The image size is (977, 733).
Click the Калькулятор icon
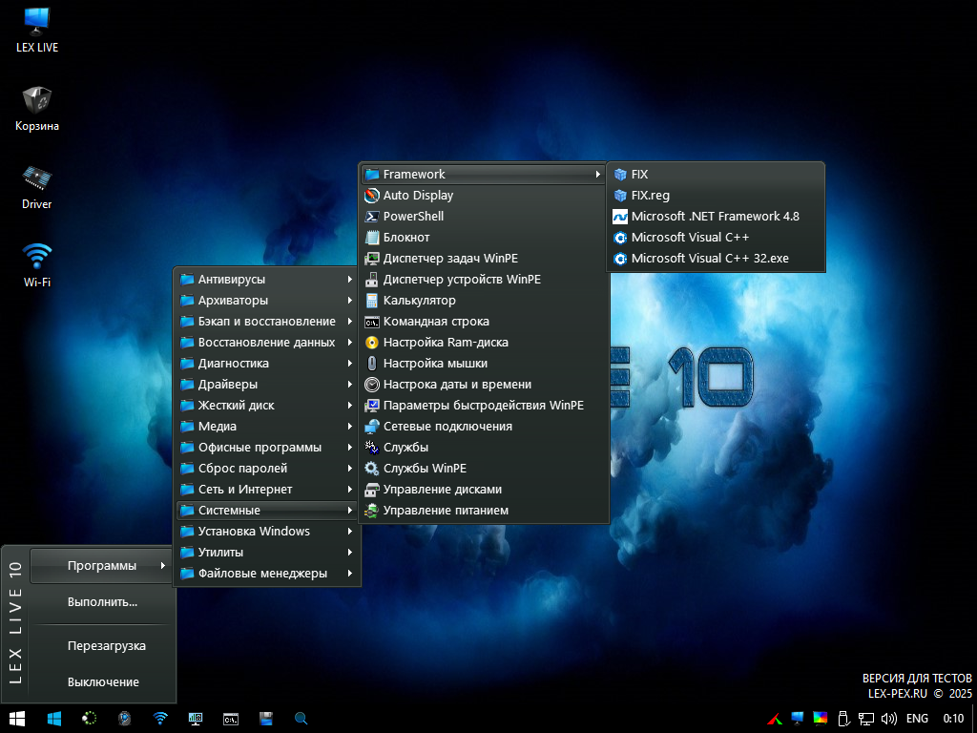click(x=372, y=301)
